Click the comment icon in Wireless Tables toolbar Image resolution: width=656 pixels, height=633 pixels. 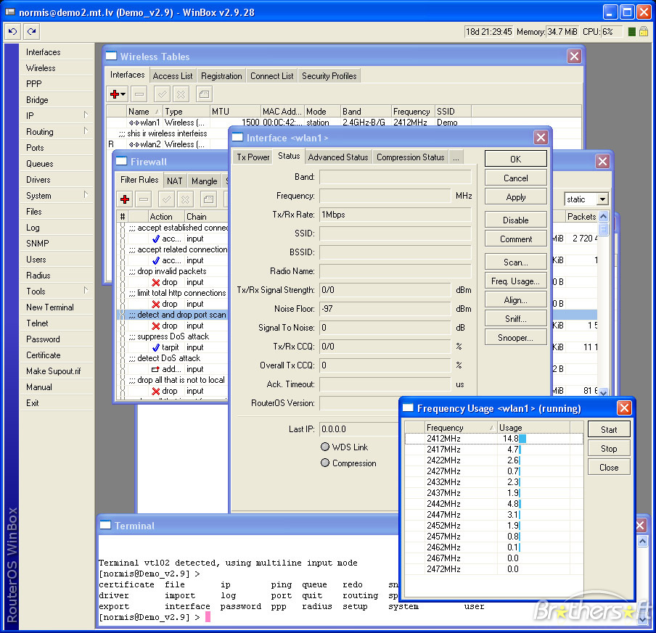203,94
